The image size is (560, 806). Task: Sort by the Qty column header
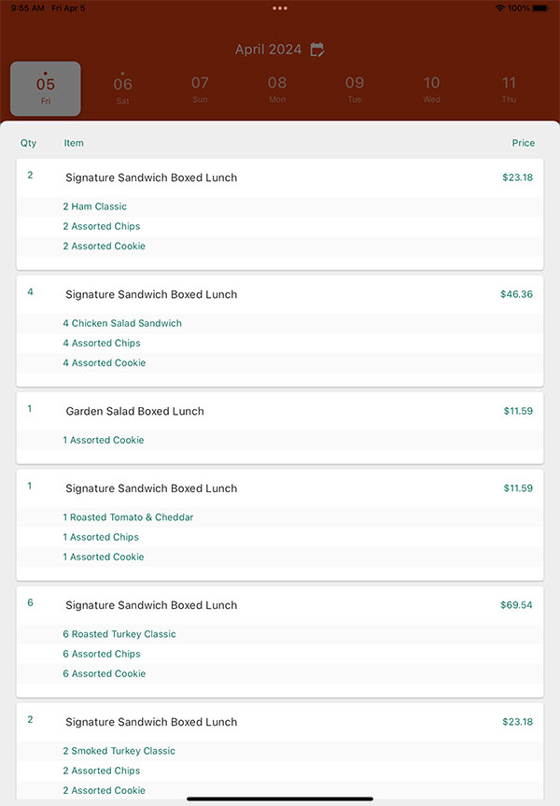click(29, 143)
